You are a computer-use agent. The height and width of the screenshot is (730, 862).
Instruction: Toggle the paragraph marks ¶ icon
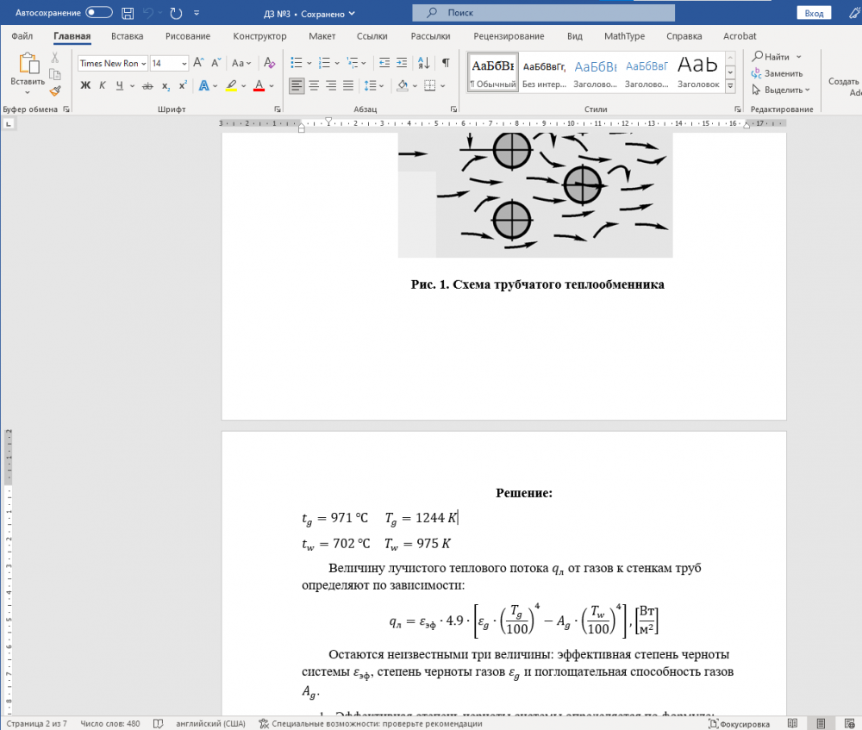click(446, 63)
